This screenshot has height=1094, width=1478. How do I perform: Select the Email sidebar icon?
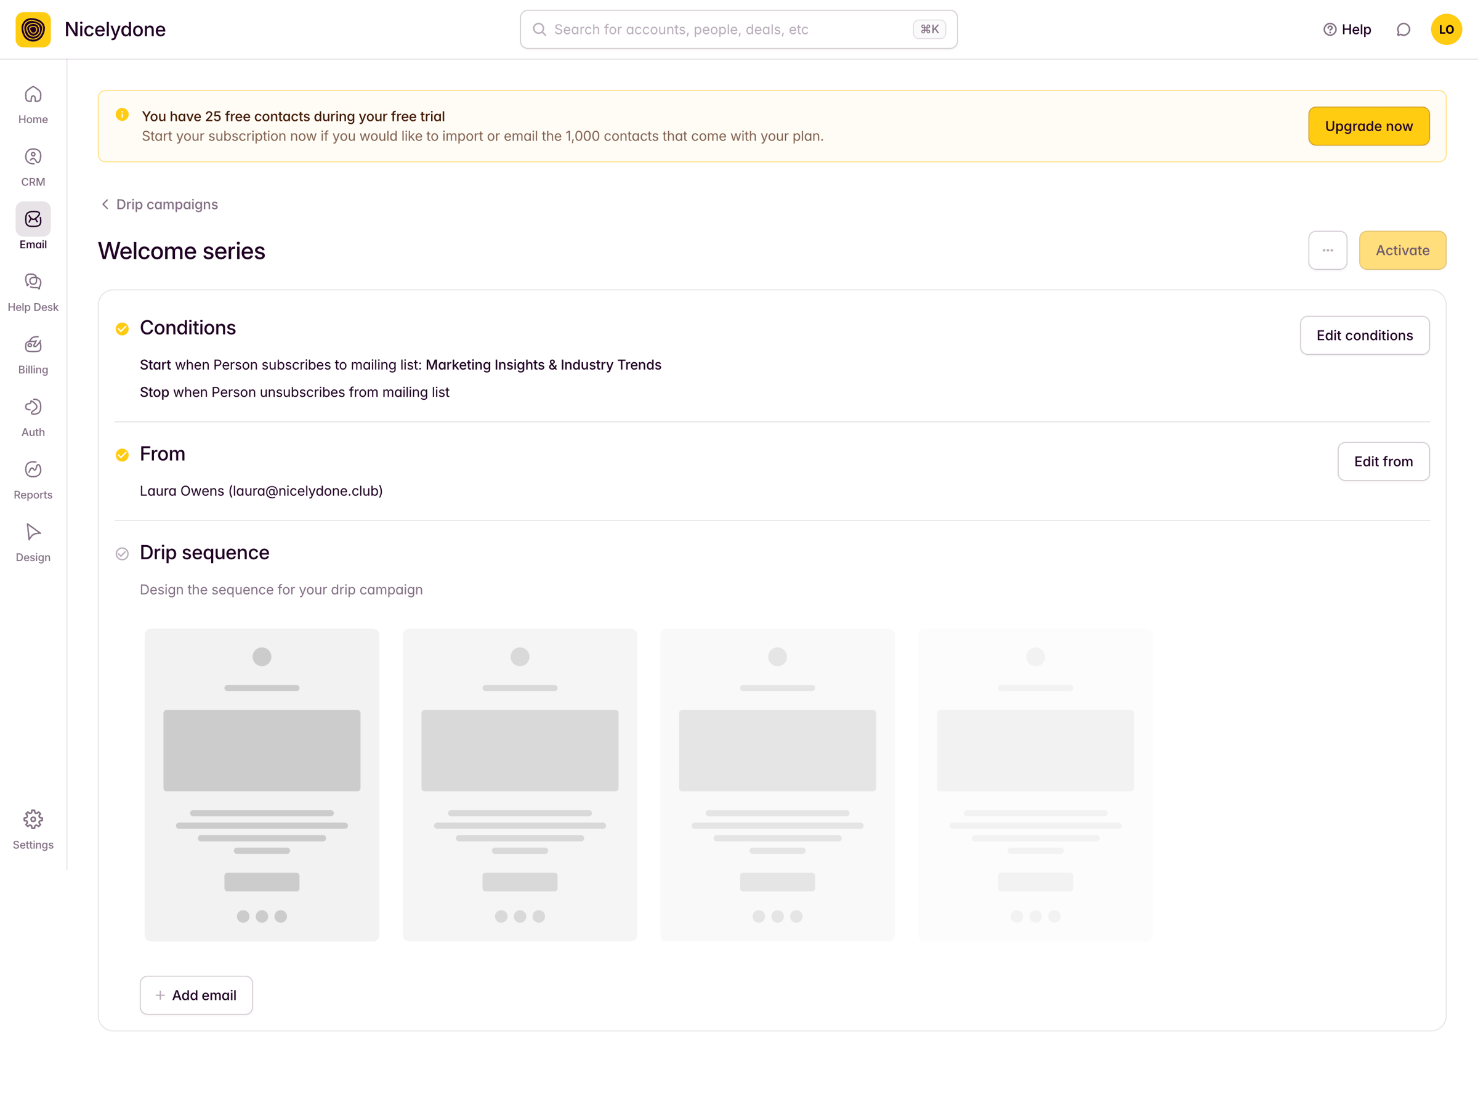(33, 219)
